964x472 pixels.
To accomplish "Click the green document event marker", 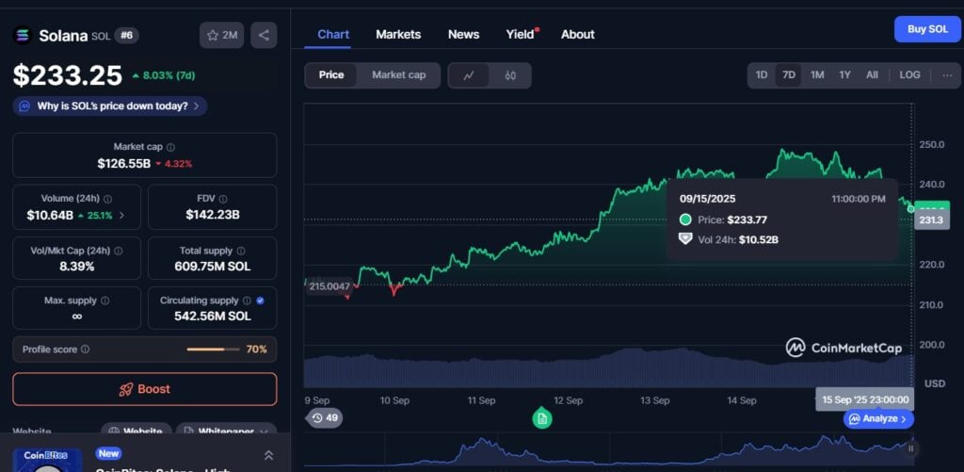I will pyautogui.click(x=541, y=418).
